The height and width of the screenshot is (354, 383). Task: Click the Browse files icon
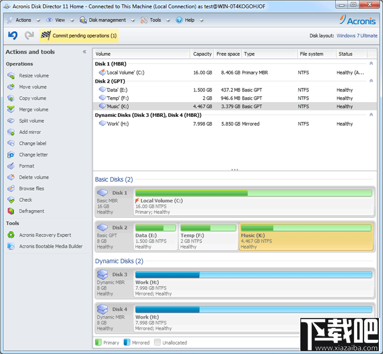coord(11,188)
